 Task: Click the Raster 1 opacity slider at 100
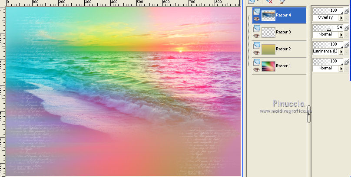coord(328,62)
